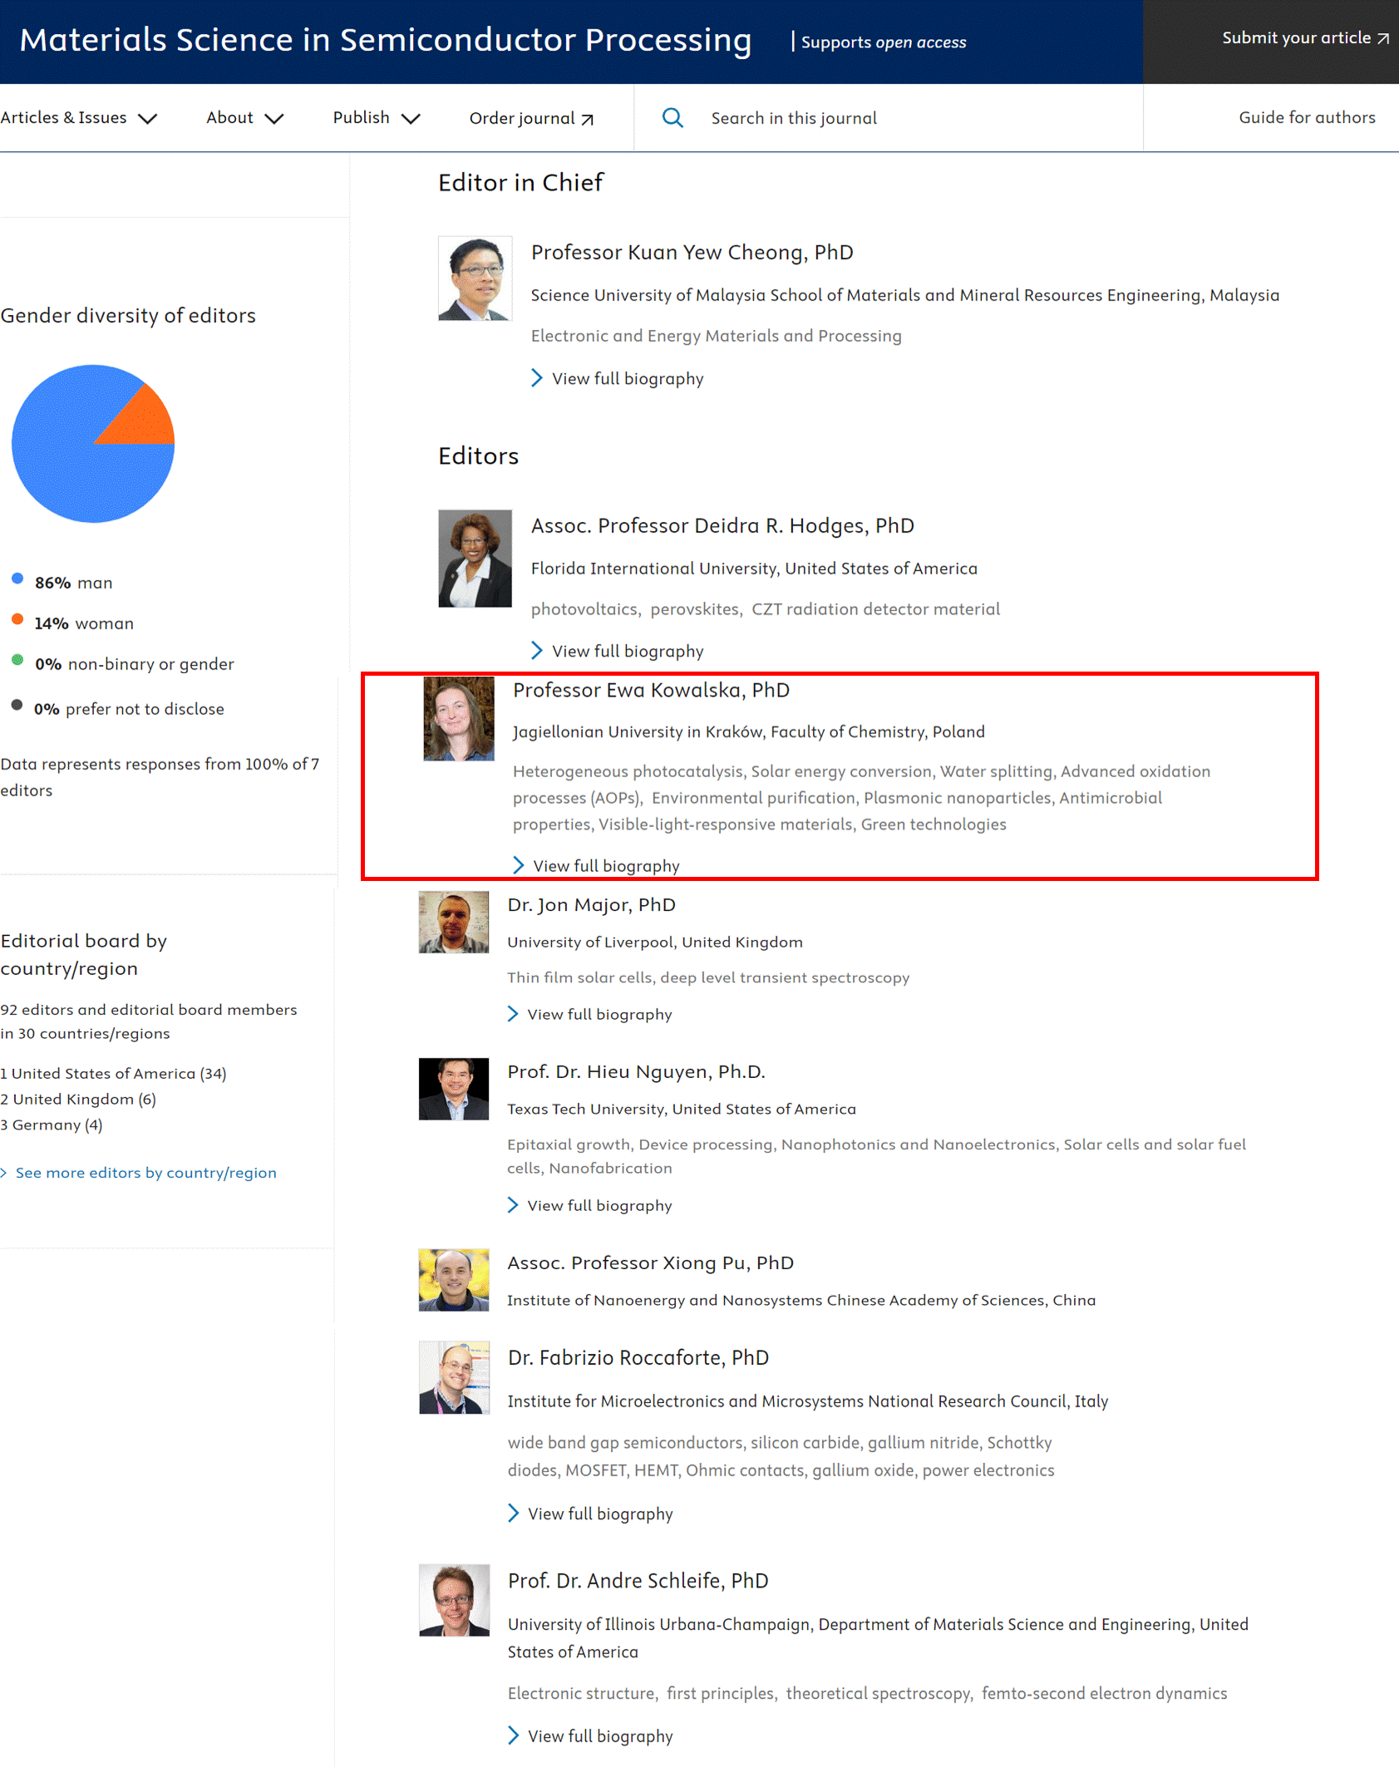Click Submit your article
This screenshot has width=1399, height=1767.
pyautogui.click(x=1305, y=38)
